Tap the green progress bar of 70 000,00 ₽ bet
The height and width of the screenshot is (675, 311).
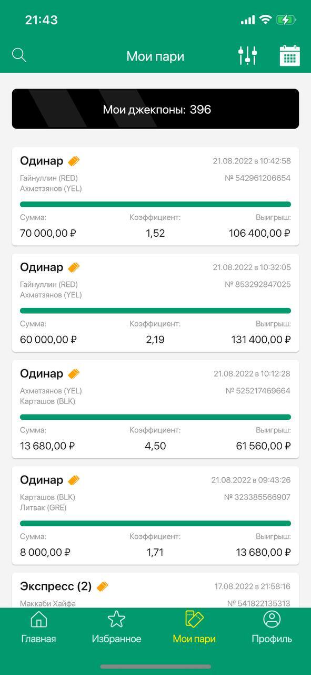pos(155,204)
